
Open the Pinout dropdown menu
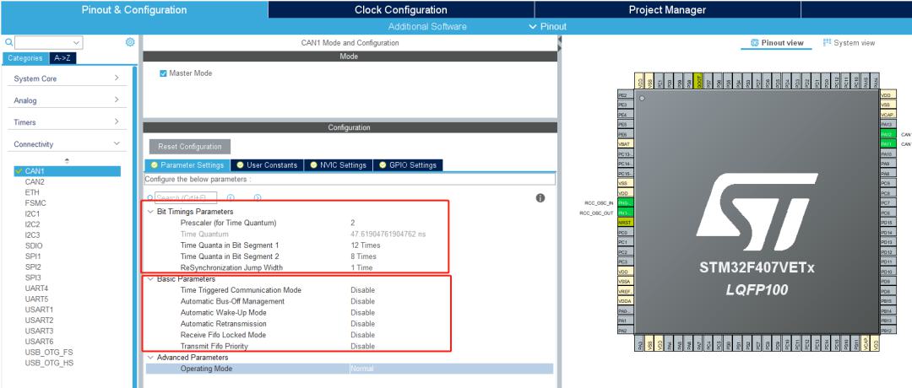click(547, 26)
